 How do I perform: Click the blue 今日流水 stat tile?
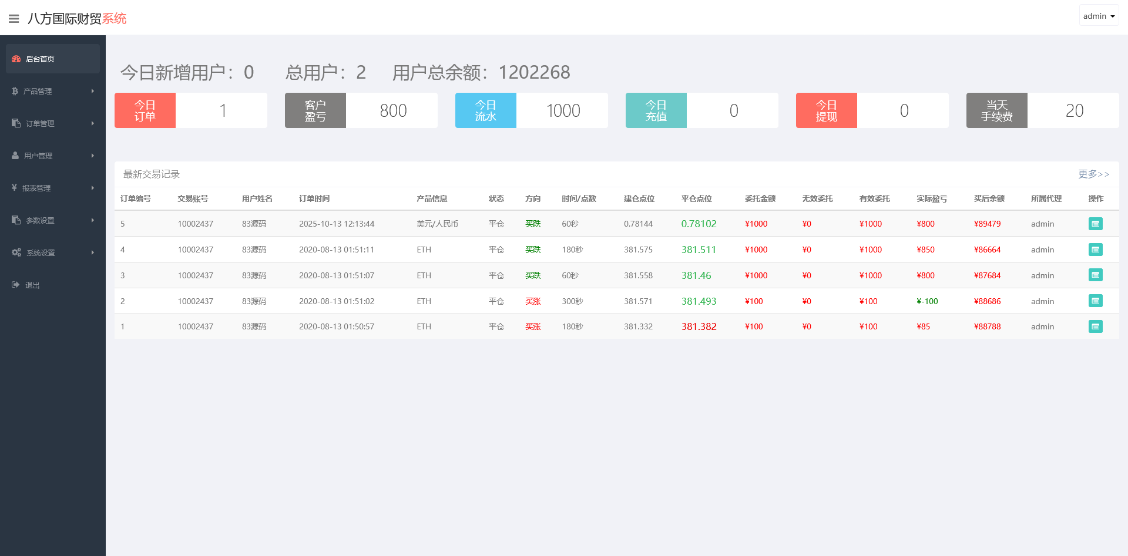coord(486,110)
